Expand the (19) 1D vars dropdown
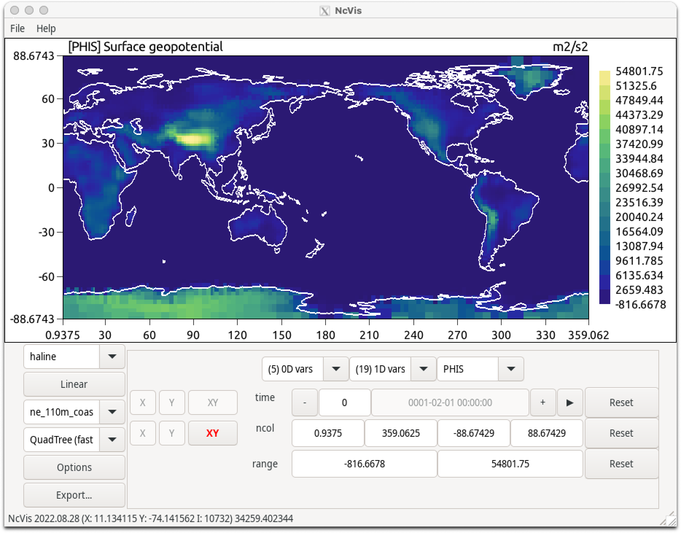 pos(423,369)
